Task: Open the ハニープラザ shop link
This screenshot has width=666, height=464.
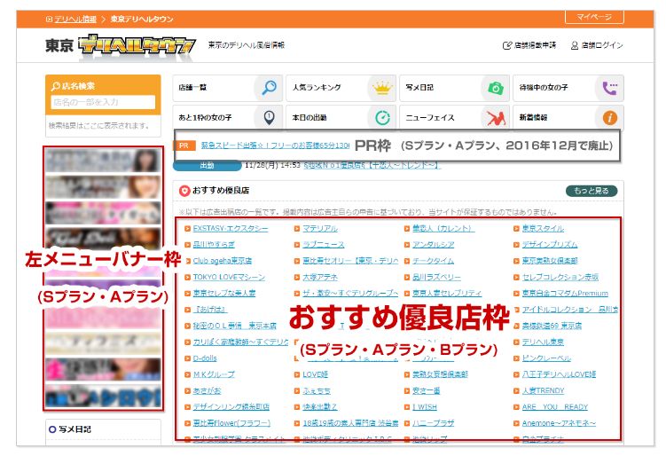Action: [x=434, y=423]
